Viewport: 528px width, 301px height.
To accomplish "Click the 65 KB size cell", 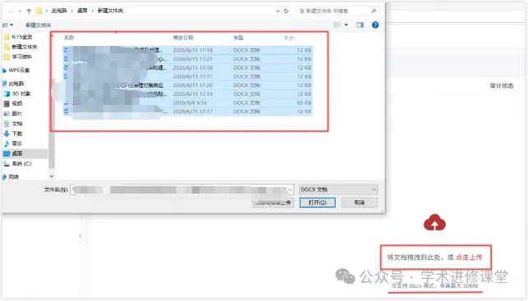I will coord(304,103).
